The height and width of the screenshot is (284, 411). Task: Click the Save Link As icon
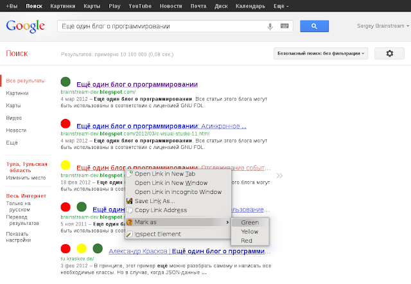(x=129, y=201)
